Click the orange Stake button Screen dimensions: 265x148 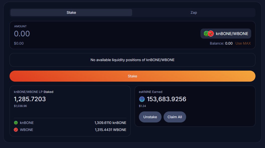pos(132,76)
